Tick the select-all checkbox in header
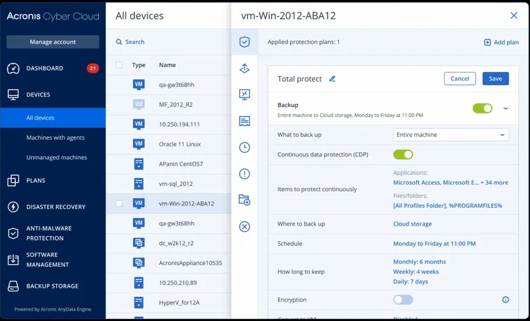Viewport: 530px width, 321px height. click(119, 65)
